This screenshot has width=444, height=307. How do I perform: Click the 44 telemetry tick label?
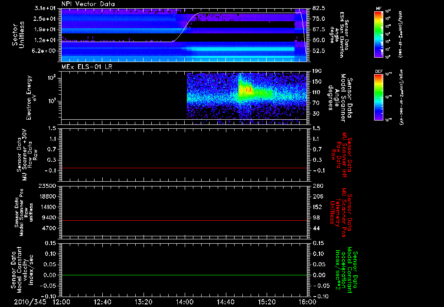(316, 228)
